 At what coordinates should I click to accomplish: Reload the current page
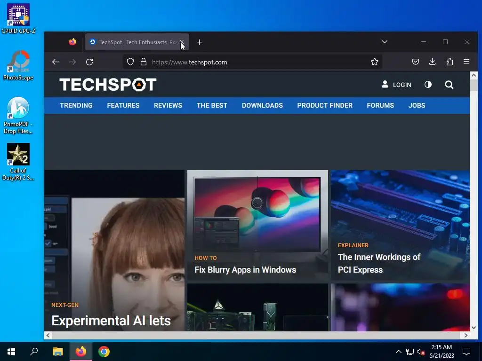point(89,62)
